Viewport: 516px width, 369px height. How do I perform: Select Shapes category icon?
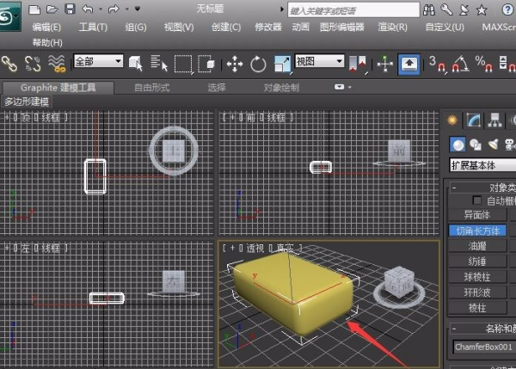(476, 145)
